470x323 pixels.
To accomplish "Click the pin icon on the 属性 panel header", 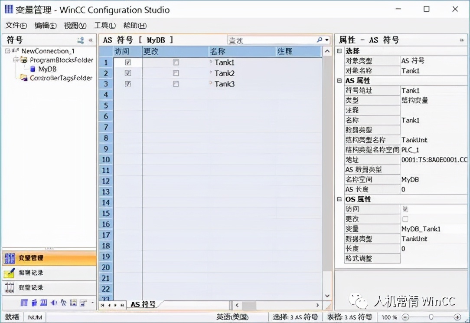I will click(x=462, y=40).
